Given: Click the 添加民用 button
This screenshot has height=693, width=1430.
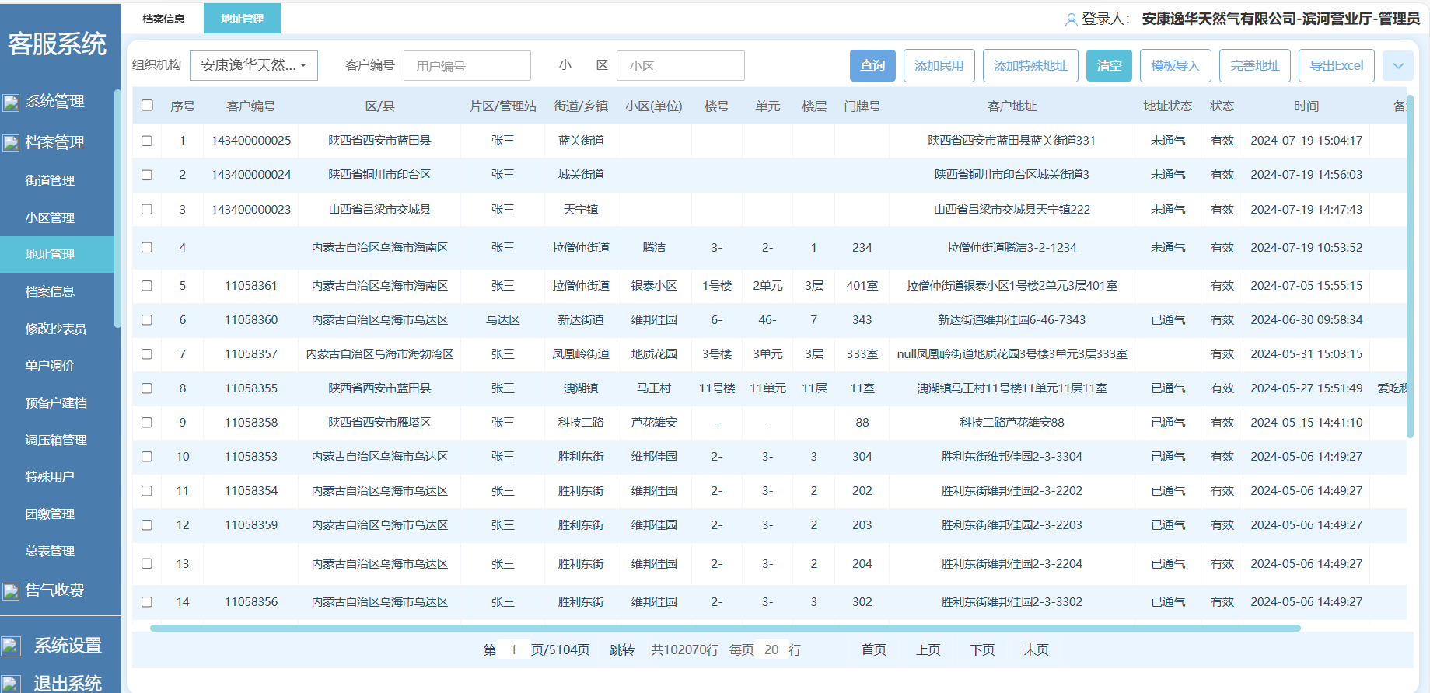Looking at the screenshot, I should [939, 66].
